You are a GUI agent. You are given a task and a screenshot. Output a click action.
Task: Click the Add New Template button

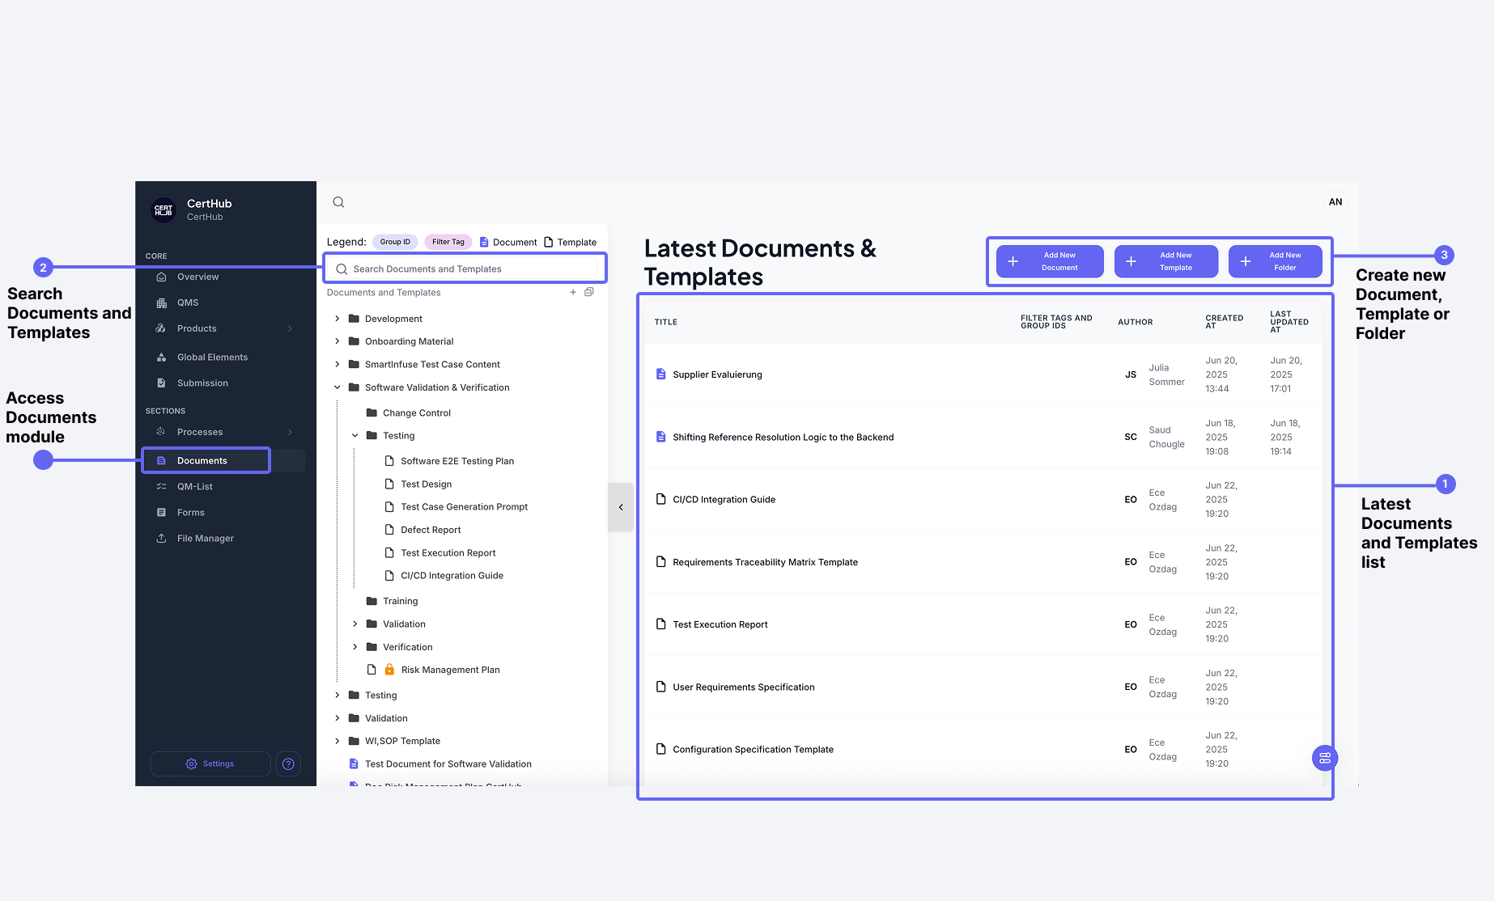[x=1166, y=261]
